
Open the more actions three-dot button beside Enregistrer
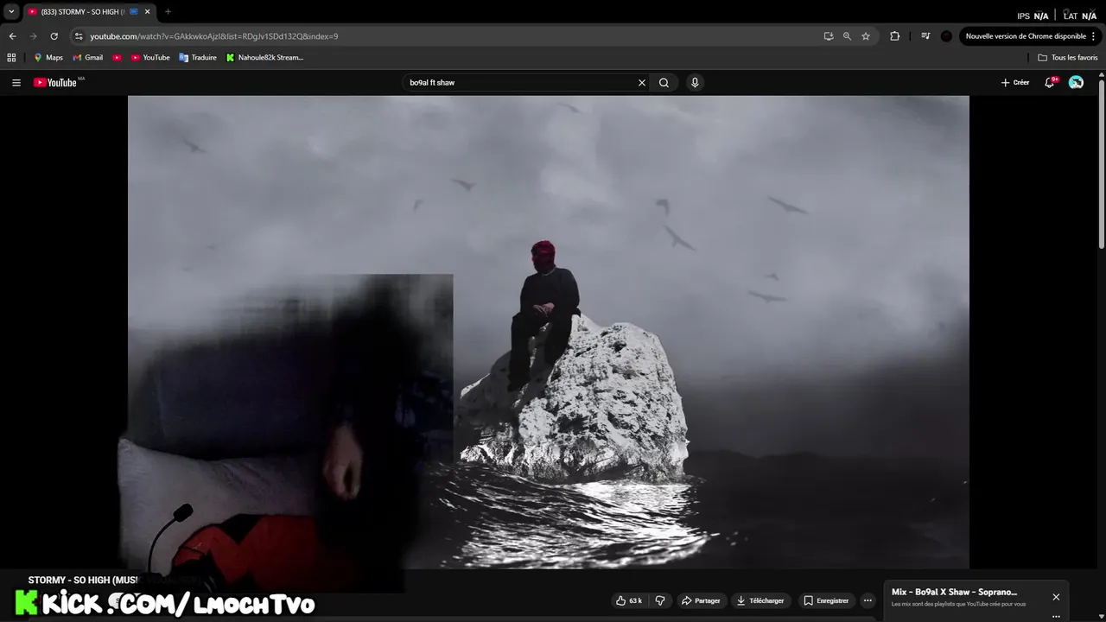tap(868, 600)
